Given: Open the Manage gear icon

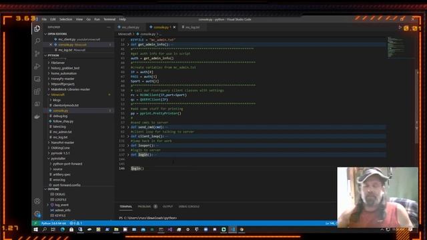Looking at the screenshot, I should [x=37, y=213].
